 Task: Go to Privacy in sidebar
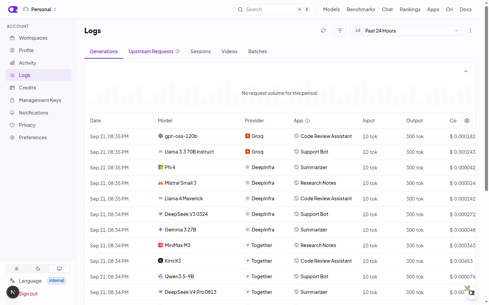click(x=38, y=125)
